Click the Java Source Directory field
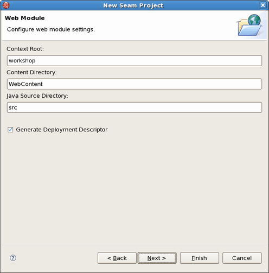 pos(134,107)
